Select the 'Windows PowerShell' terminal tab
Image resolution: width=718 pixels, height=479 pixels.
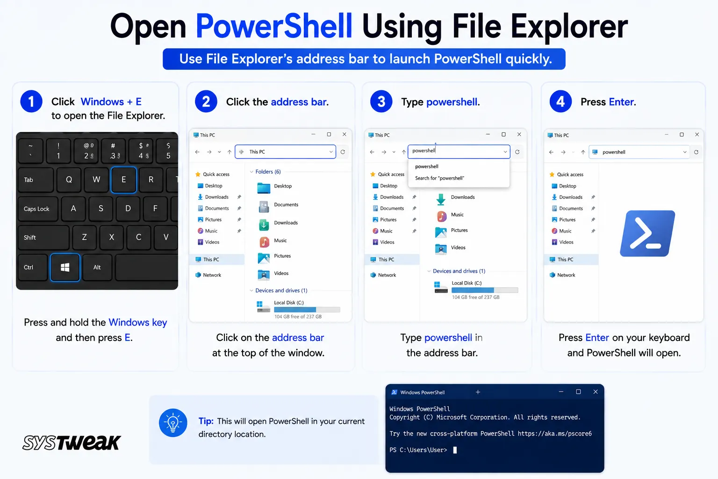tap(418, 392)
